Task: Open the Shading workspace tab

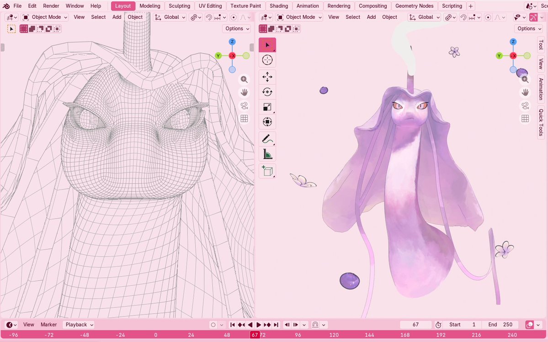Action: coord(278,6)
